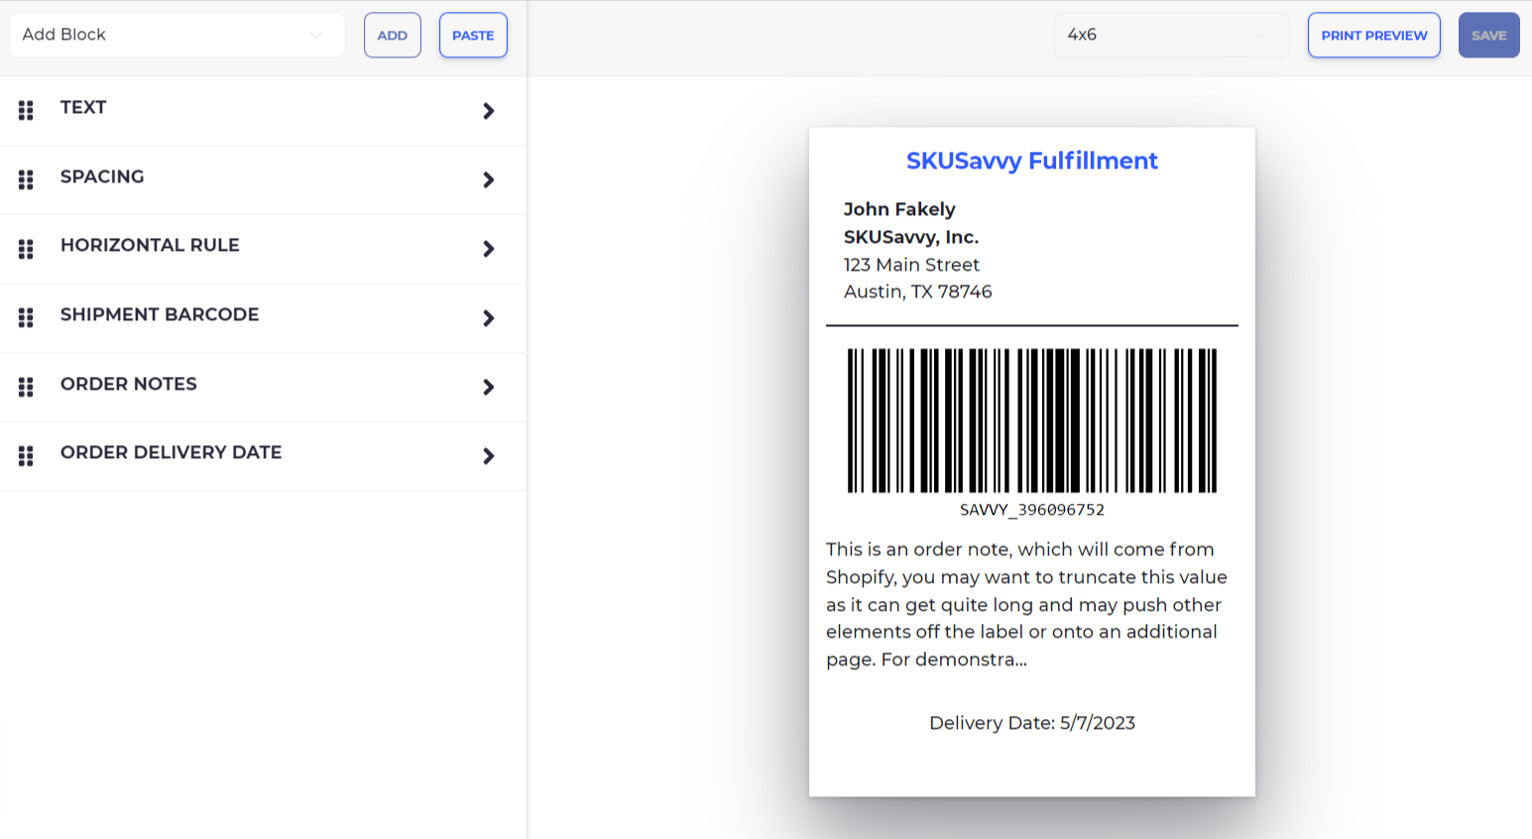Select the ORDER DELIVERY DATE block label

tap(171, 452)
